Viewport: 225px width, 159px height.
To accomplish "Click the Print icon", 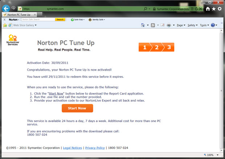I will [x=169, y=25].
